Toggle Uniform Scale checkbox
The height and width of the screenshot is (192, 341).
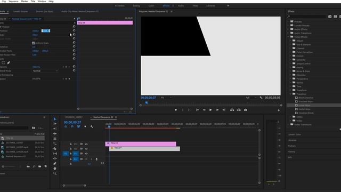(x=33, y=43)
